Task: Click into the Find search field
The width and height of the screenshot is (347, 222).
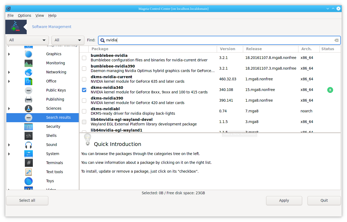Action: click(219, 40)
